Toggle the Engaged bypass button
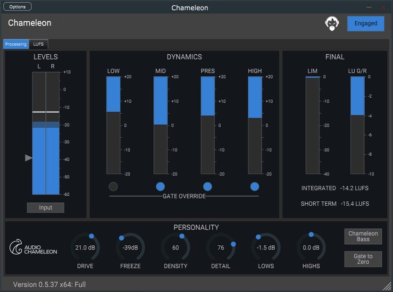The image size is (393, 292). 366,24
